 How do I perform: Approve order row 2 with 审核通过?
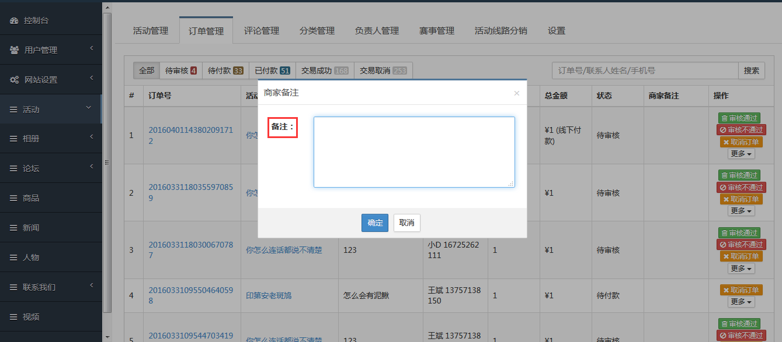(x=739, y=175)
